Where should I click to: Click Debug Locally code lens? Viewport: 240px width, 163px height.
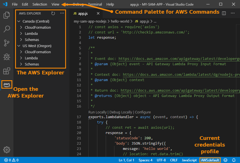pos(121,112)
